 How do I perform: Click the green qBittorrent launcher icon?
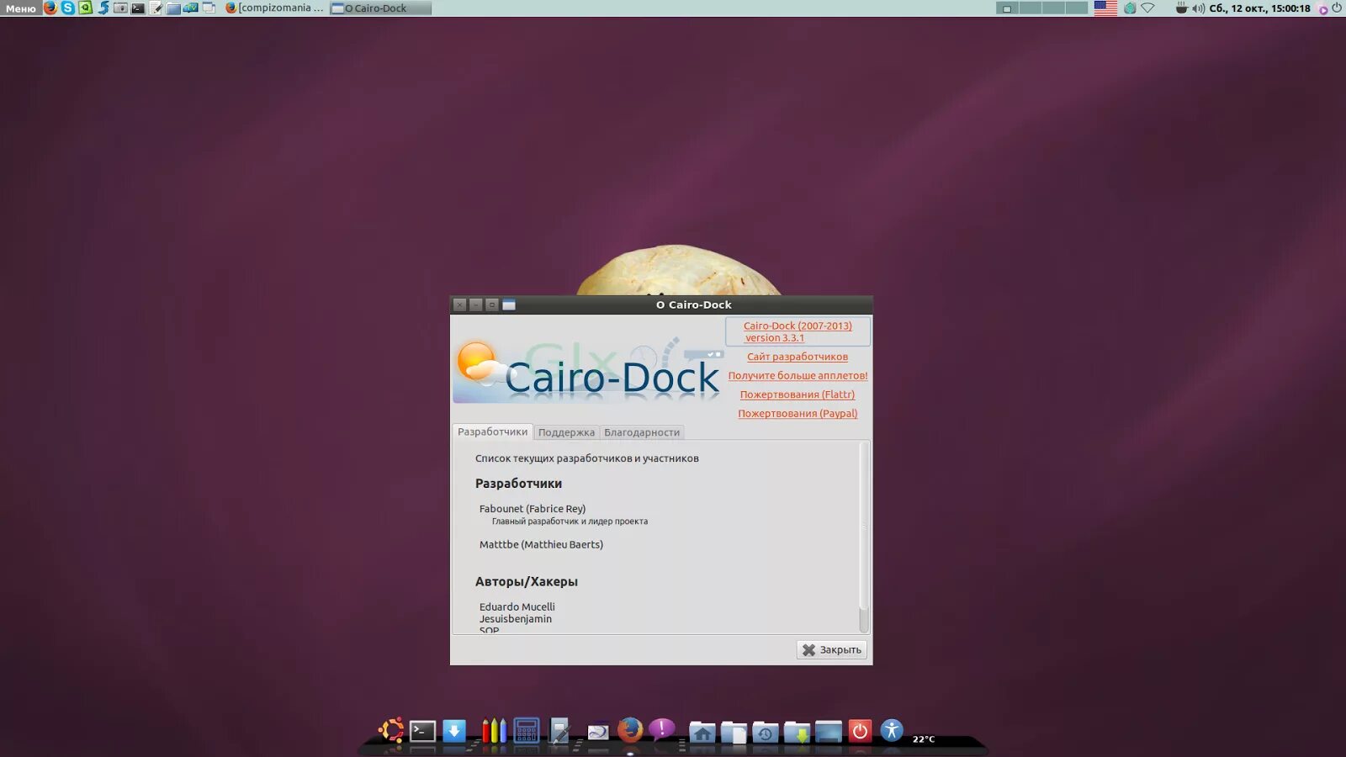86,8
